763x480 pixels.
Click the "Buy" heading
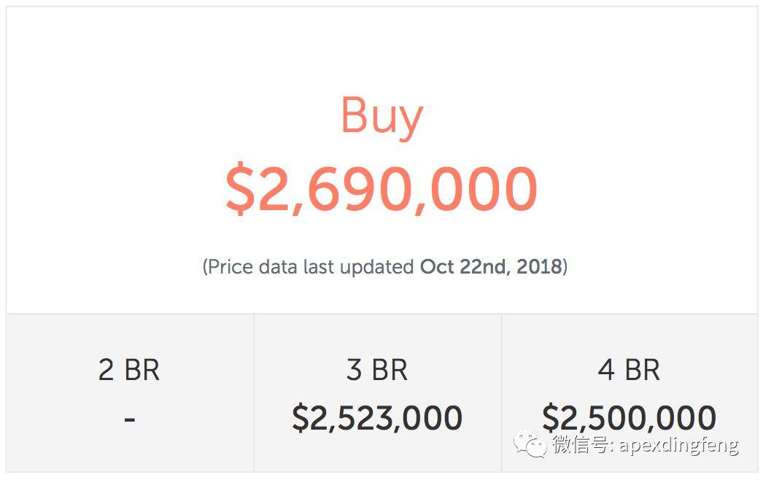point(381,116)
